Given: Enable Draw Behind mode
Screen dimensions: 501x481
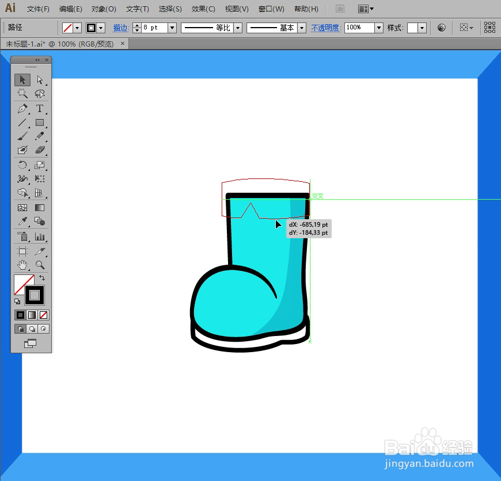Looking at the screenshot, I should pyautogui.click(x=32, y=329).
